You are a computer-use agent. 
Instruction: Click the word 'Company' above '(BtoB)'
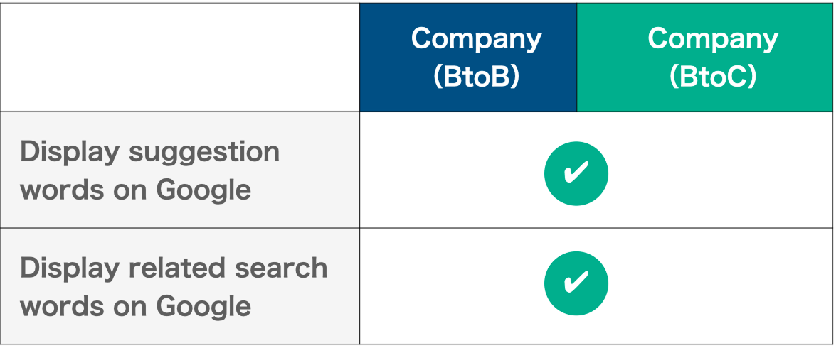476,38
